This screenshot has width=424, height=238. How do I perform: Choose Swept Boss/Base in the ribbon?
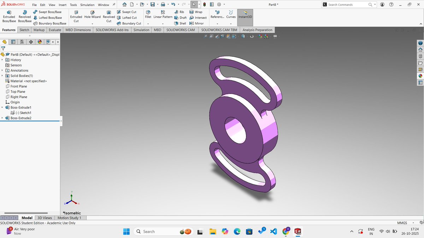pyautogui.click(x=47, y=12)
